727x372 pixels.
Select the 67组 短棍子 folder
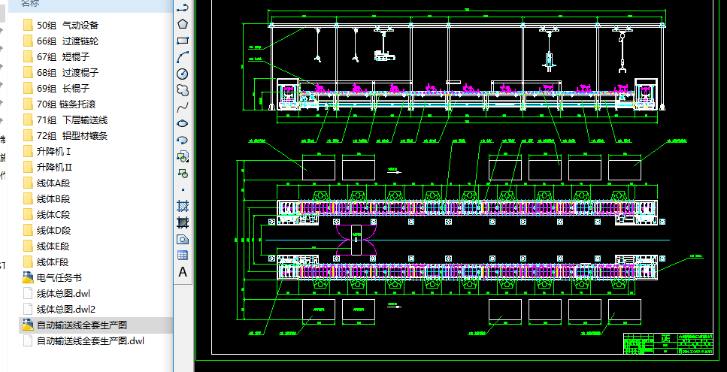point(56,56)
